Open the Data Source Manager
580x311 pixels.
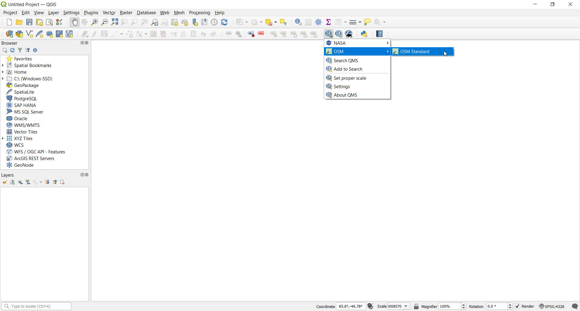[9, 34]
